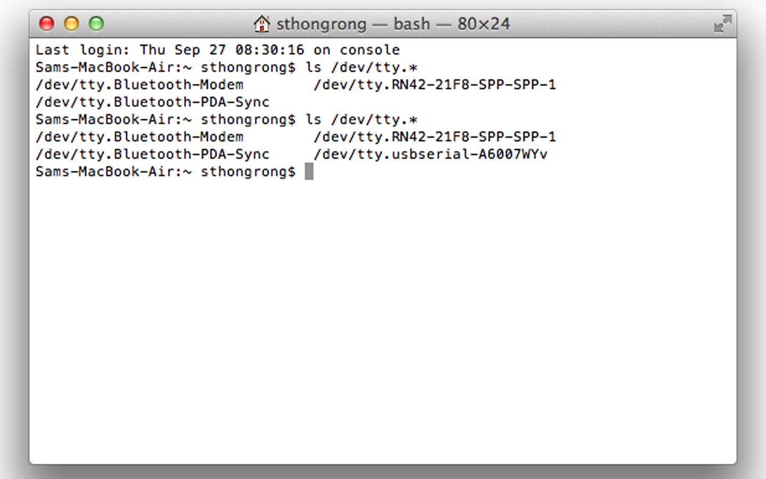Click the green zoom window button
Screen dimensions: 766x479
[x=96, y=23]
